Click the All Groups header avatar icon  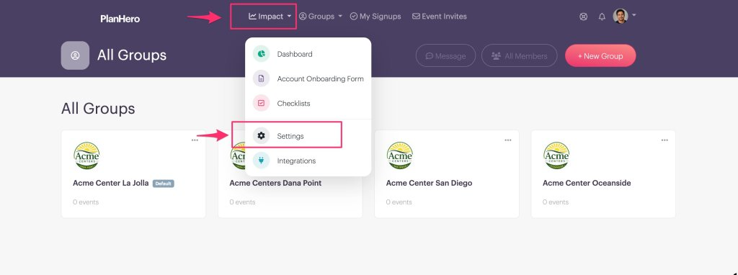coord(75,55)
